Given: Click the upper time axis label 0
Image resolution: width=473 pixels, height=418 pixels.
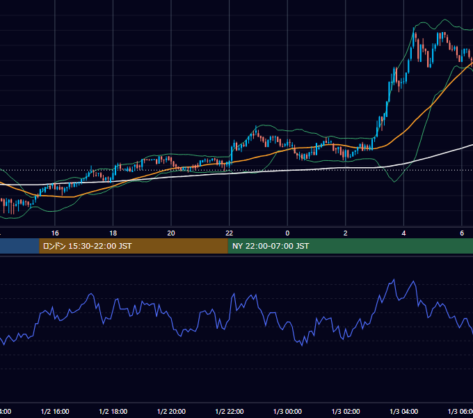Looking at the screenshot, I should (x=287, y=233).
